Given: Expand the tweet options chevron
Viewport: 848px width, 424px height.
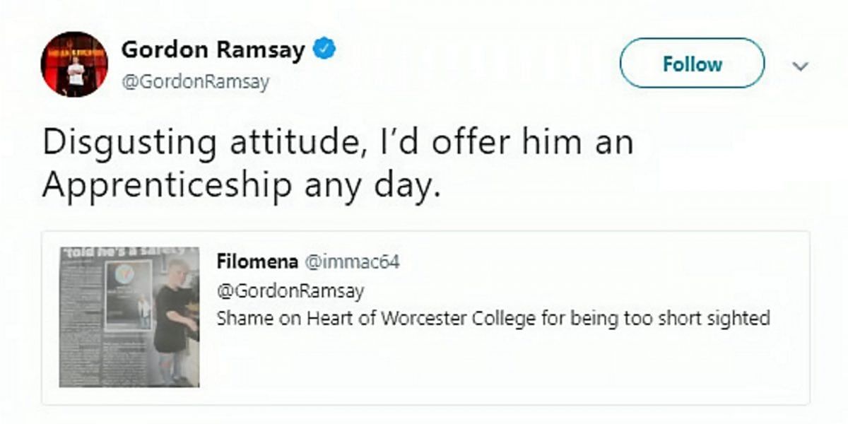Looking at the screenshot, I should [800, 66].
